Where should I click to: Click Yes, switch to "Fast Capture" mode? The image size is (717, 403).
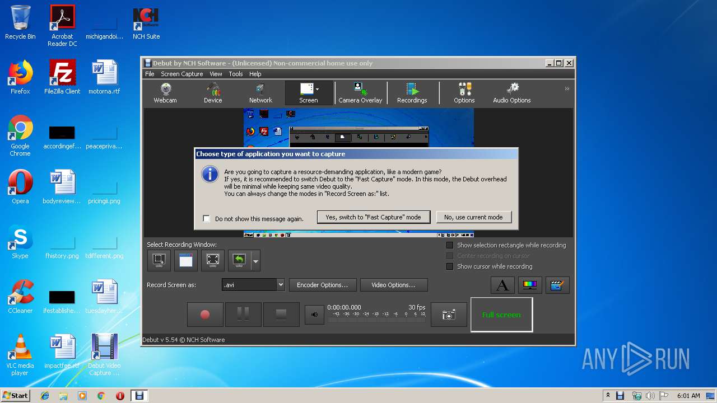pyautogui.click(x=373, y=217)
